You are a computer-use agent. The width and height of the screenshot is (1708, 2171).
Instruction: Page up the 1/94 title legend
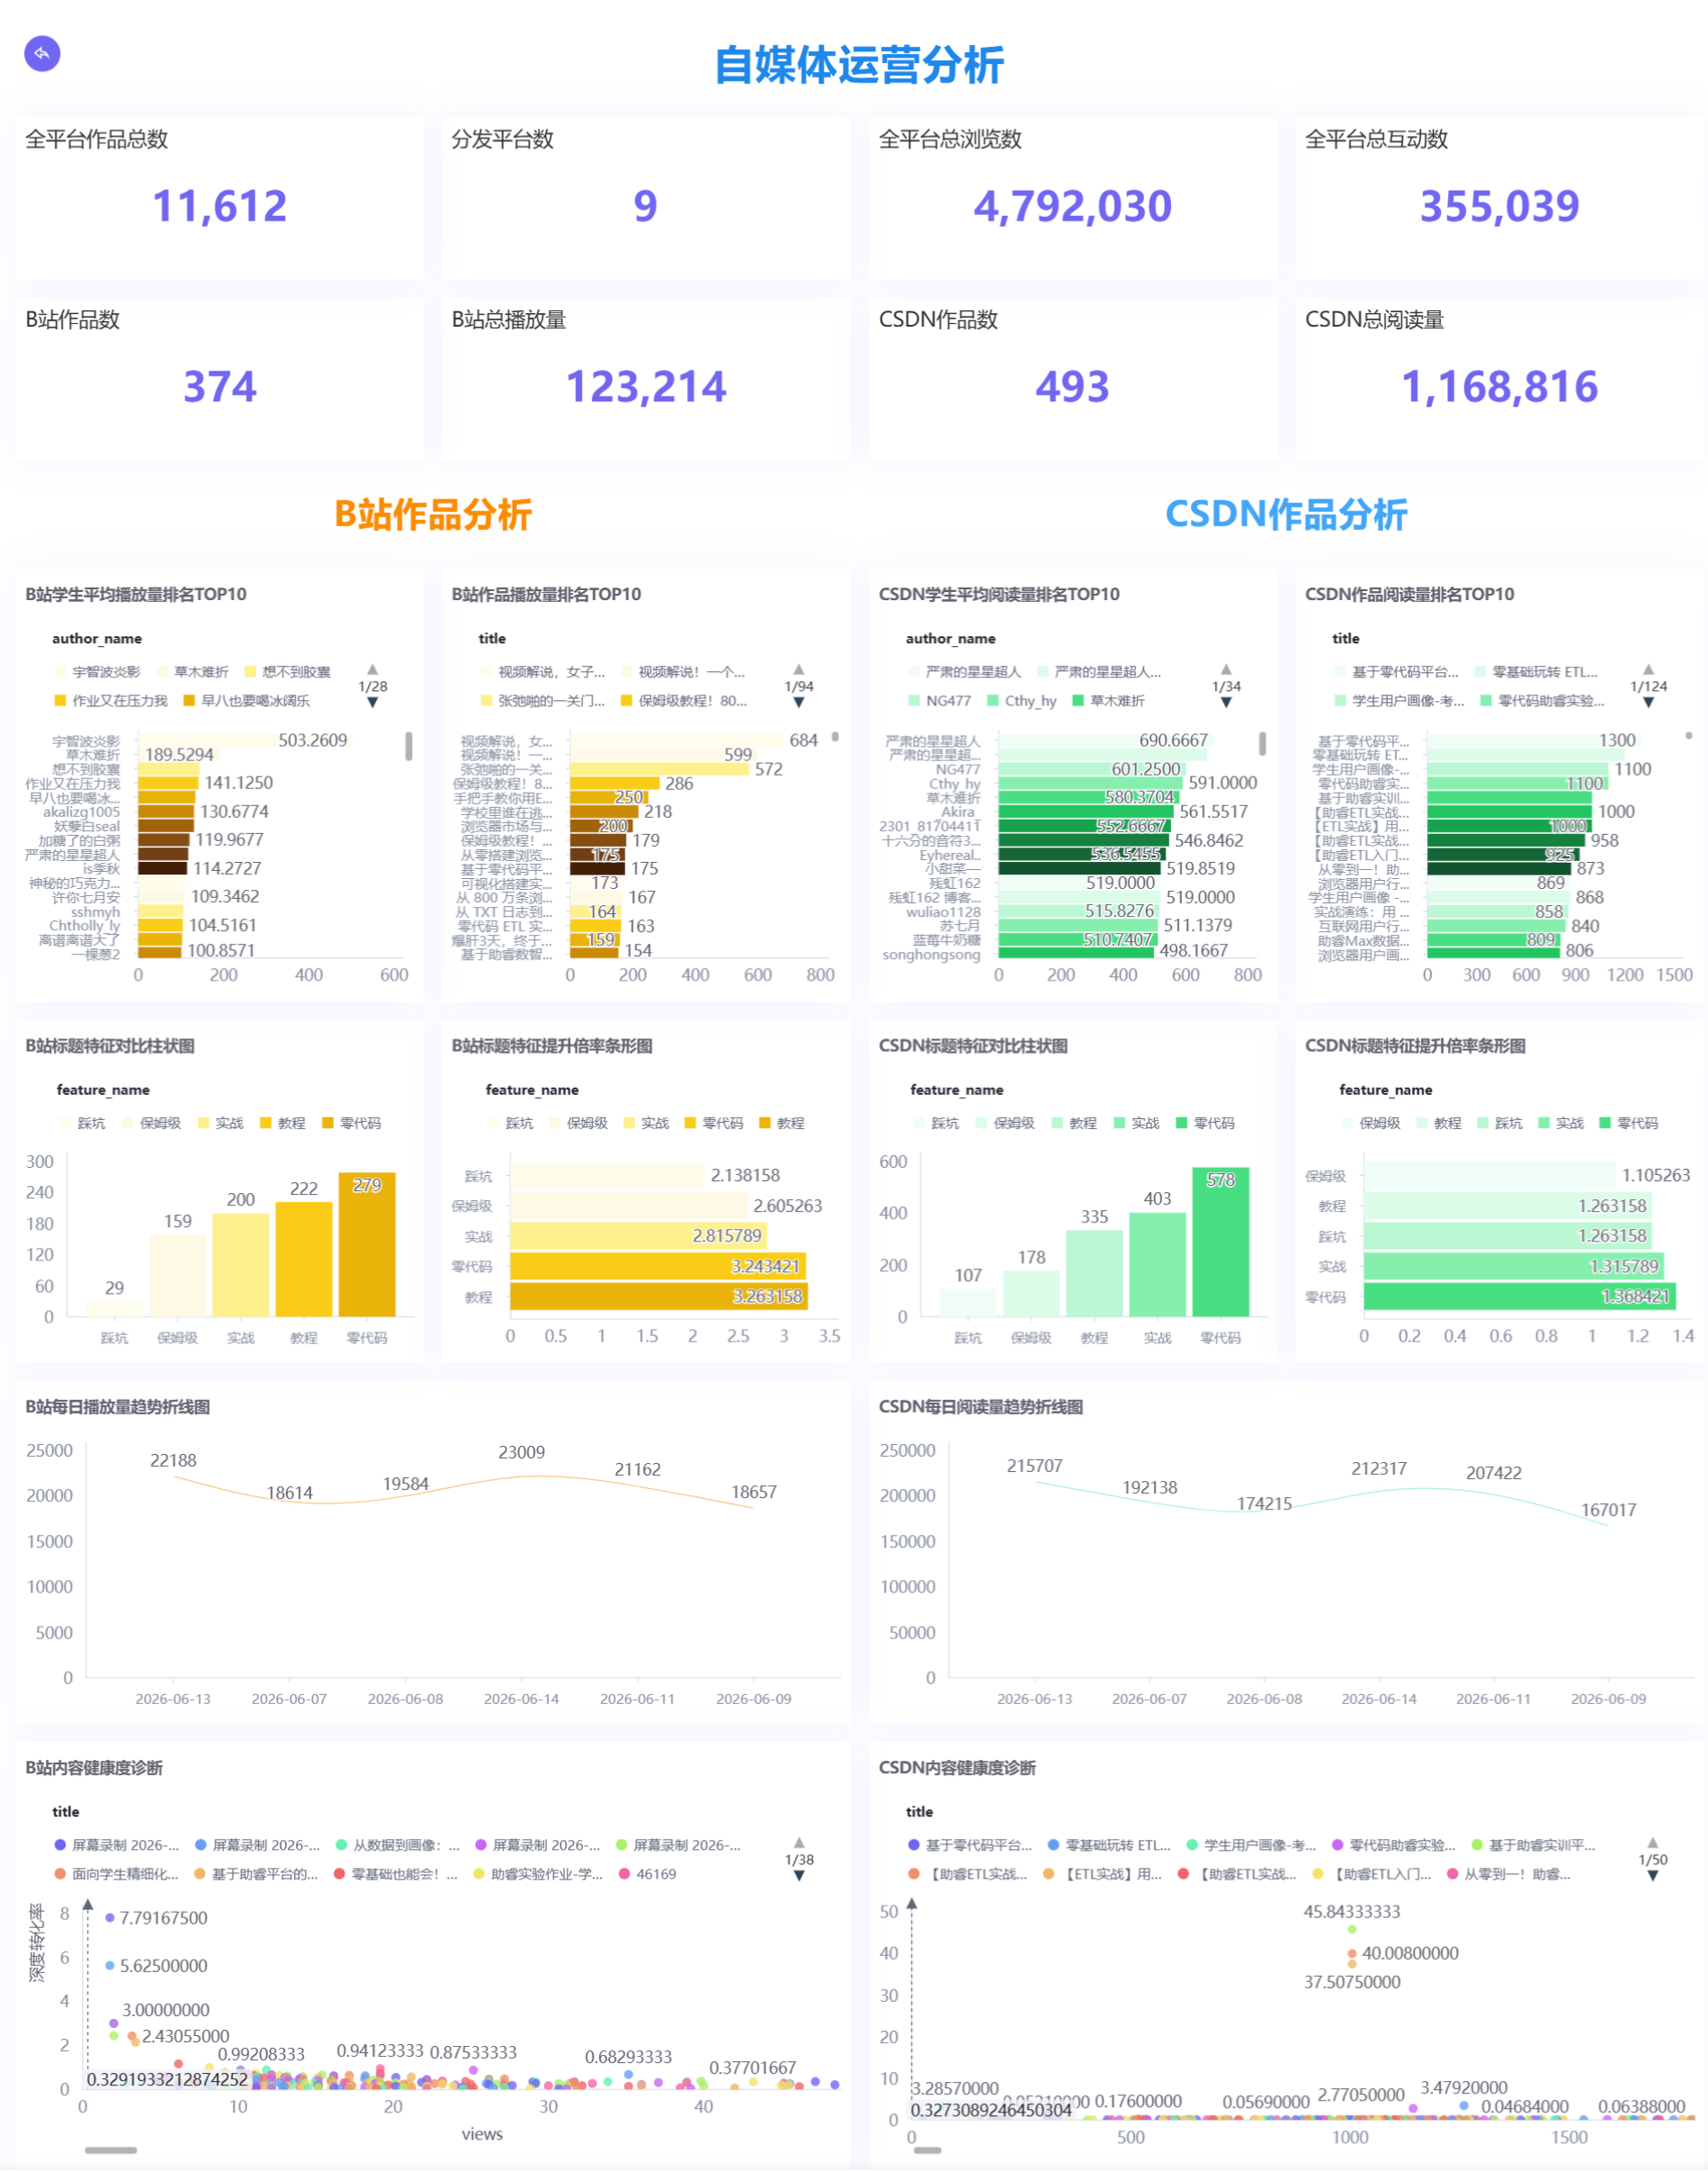click(799, 669)
